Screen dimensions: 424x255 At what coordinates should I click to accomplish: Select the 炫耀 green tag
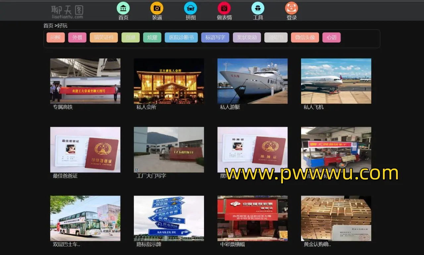[x=152, y=37]
